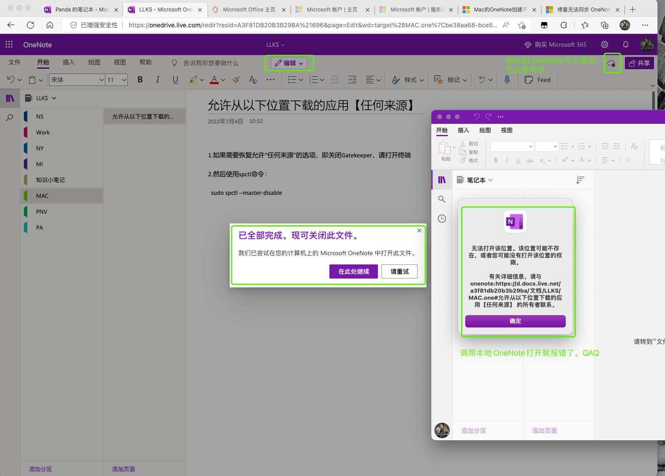Open search in the web OneNote sidebar
Screen dimensions: 665x476
(x=10, y=118)
